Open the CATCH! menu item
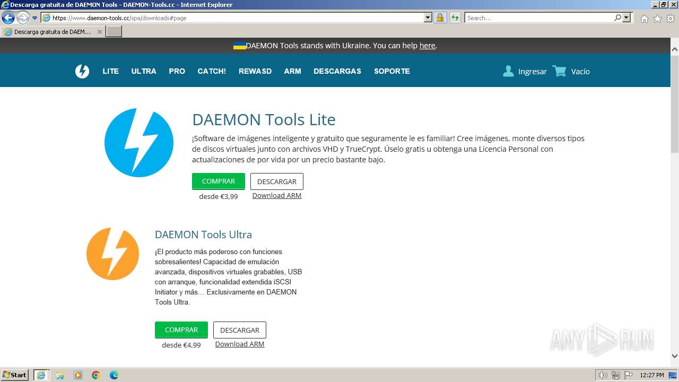The height and width of the screenshot is (382, 679). 212,71
